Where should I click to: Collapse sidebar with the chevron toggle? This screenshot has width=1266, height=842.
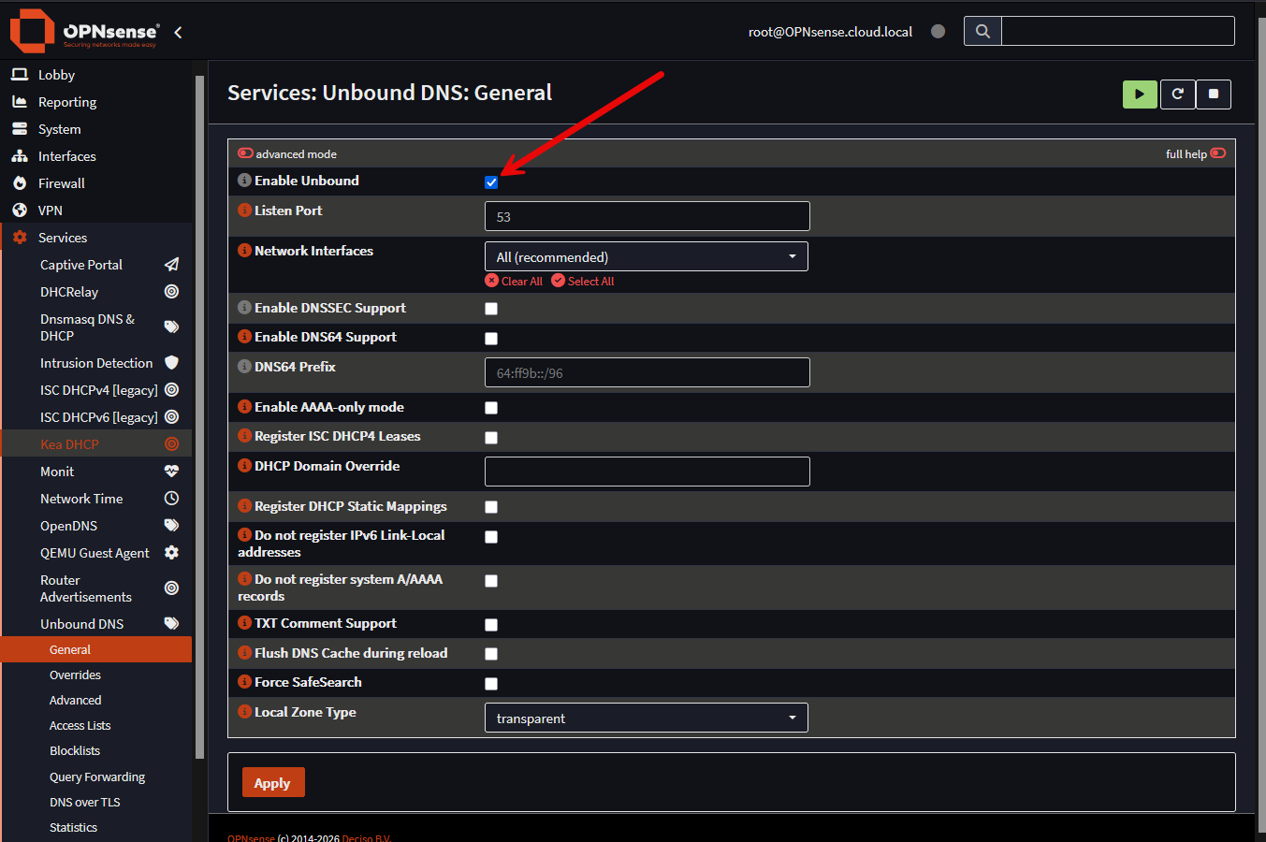click(178, 32)
